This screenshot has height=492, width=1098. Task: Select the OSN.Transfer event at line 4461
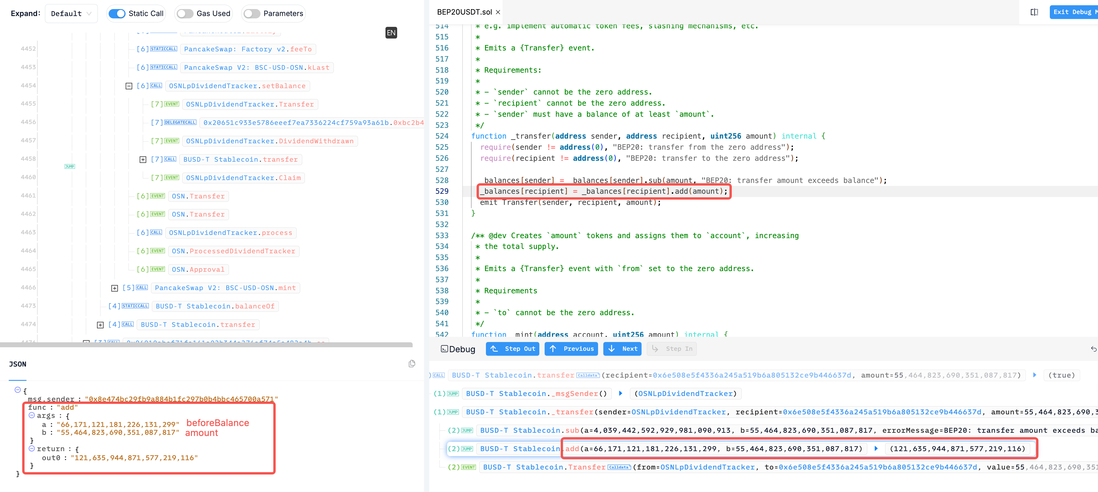click(x=198, y=196)
